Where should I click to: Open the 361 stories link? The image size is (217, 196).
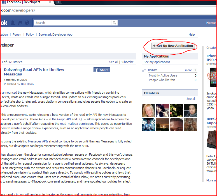click(x=15, y=62)
